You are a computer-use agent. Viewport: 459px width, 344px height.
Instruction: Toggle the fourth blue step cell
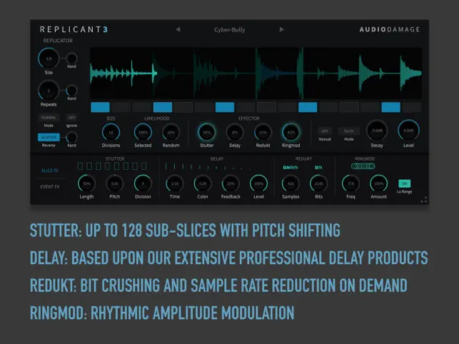[163, 107]
